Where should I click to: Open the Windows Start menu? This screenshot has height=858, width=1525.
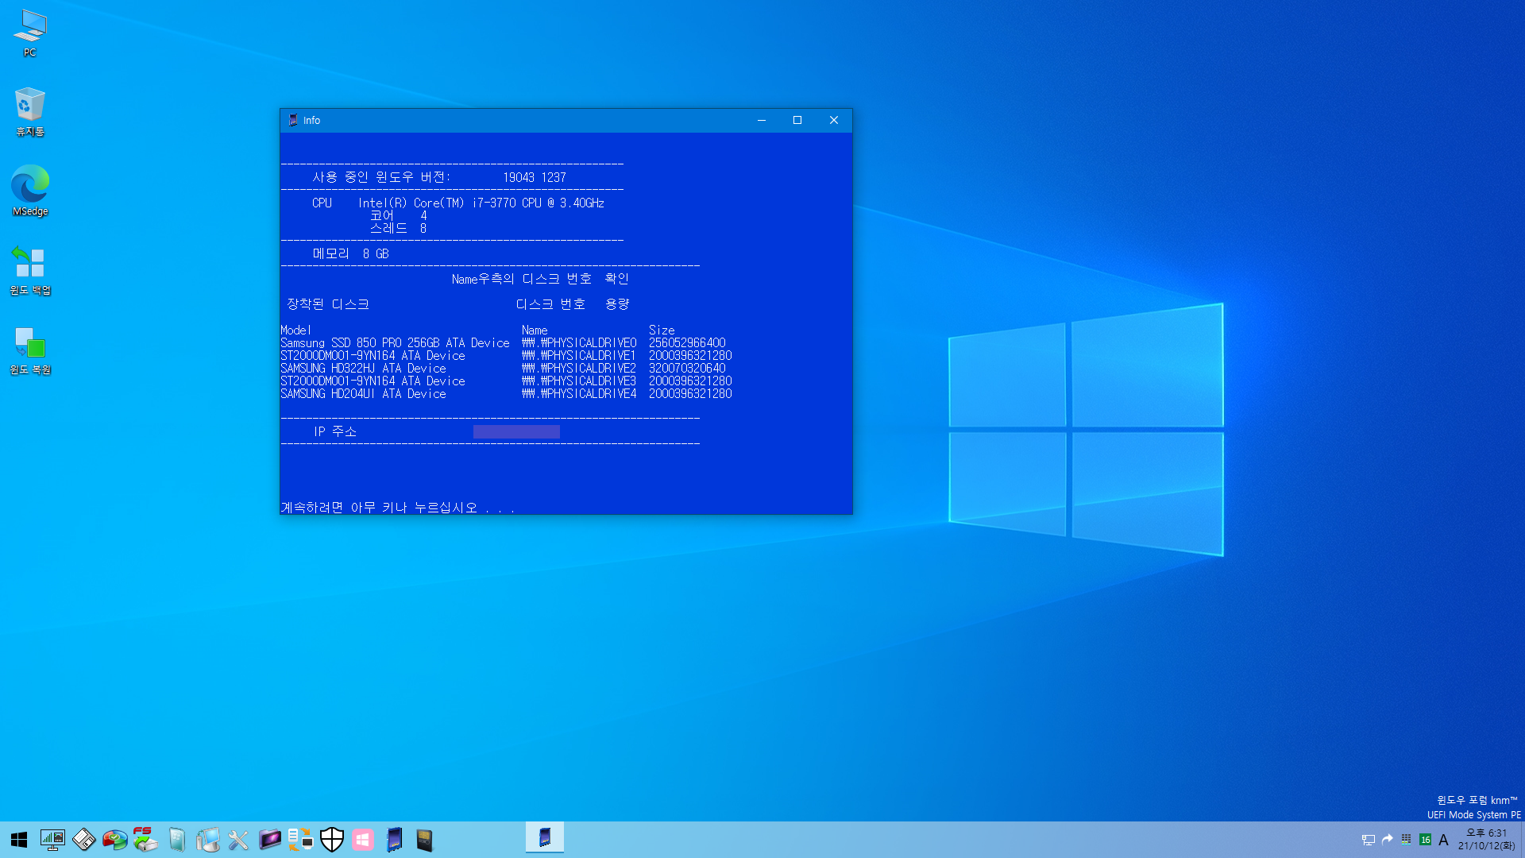(x=19, y=840)
